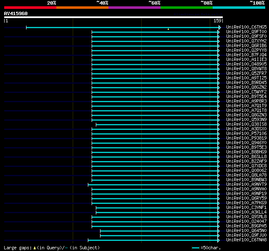Click the UniRef100_P57106 label
The width and height of the screenshot is (269, 251).
[246, 134]
